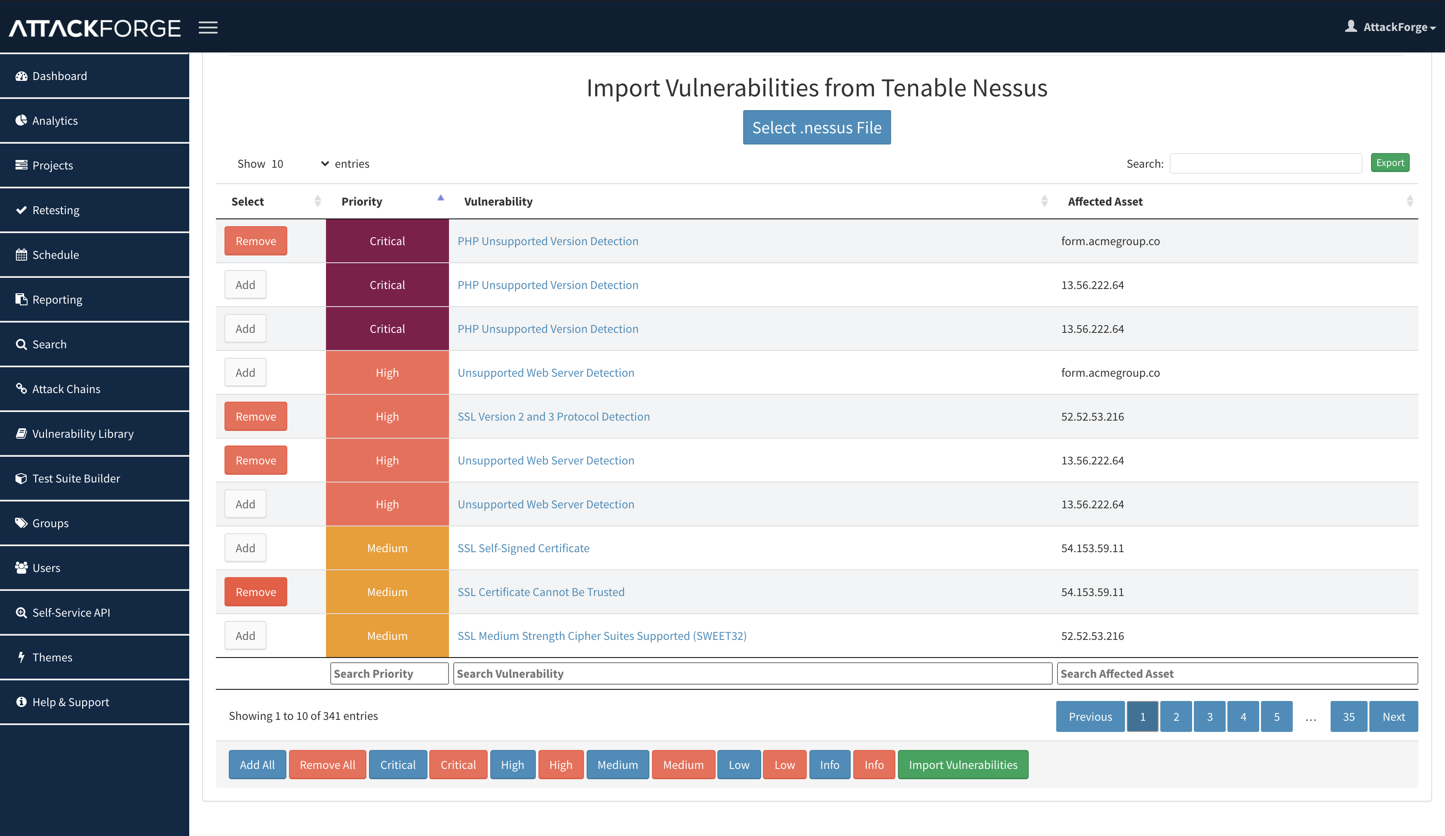Viewport: 1445px width, 836px height.
Task: Click the Retesting checkmark icon
Action: 21,210
